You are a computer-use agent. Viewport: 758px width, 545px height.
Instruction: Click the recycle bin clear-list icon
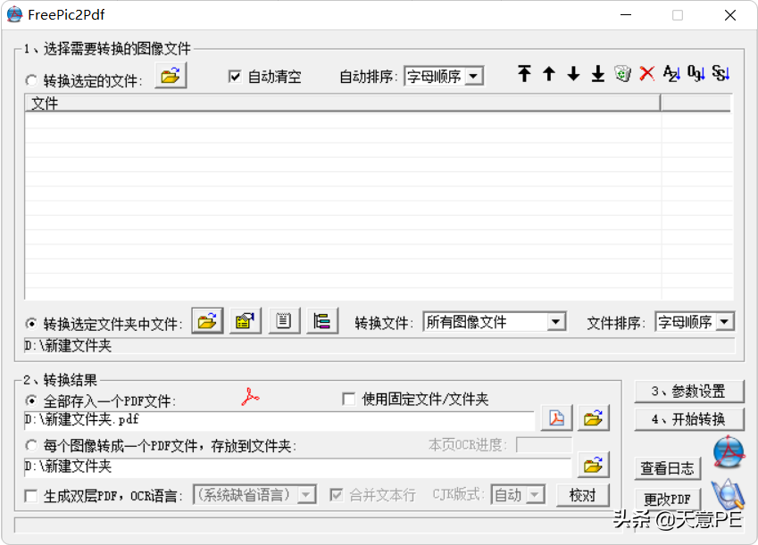pos(622,73)
